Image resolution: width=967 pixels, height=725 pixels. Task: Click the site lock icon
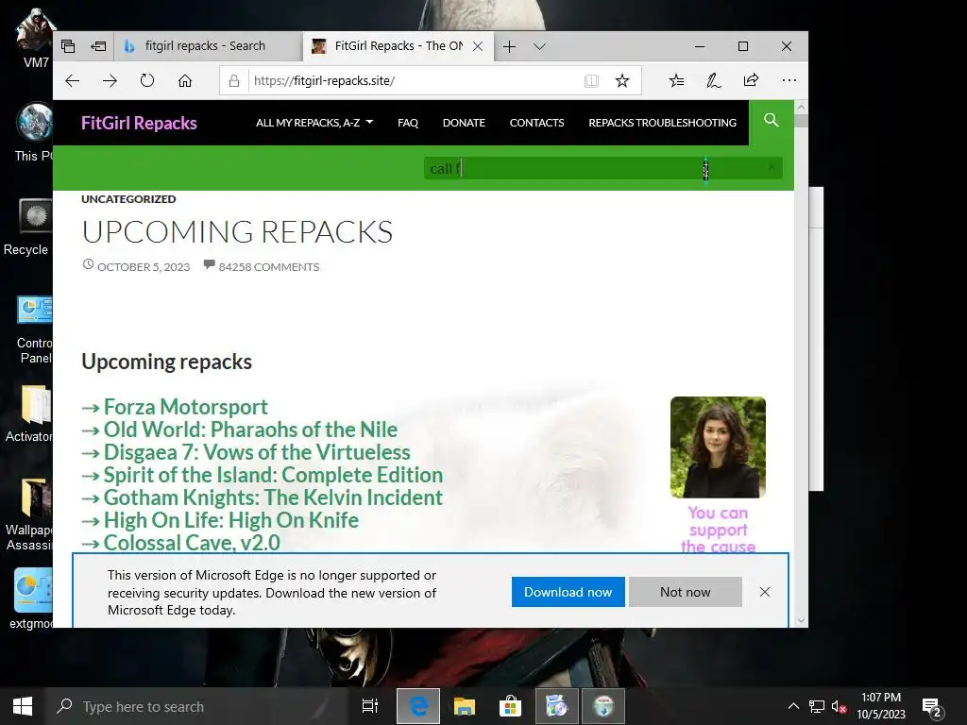(234, 81)
